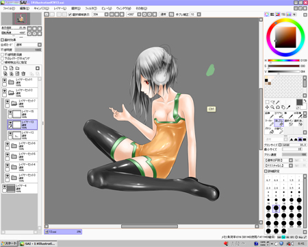Expand the closed layer set 6 folder
The height and width of the screenshot is (247, 308).
(14, 145)
